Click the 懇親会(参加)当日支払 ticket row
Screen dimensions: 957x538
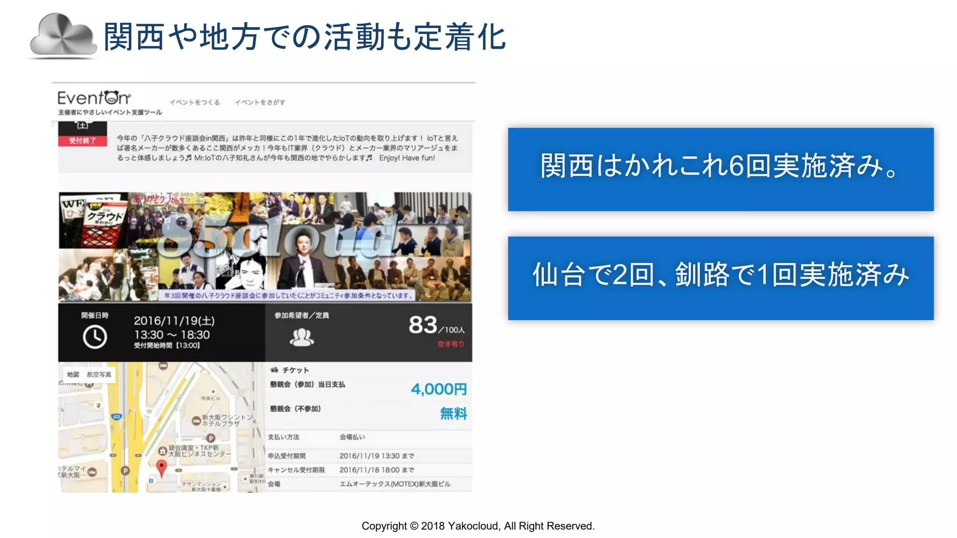(368, 388)
